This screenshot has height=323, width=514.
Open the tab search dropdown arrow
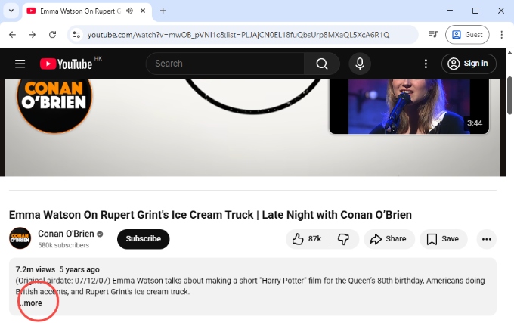tap(11, 11)
